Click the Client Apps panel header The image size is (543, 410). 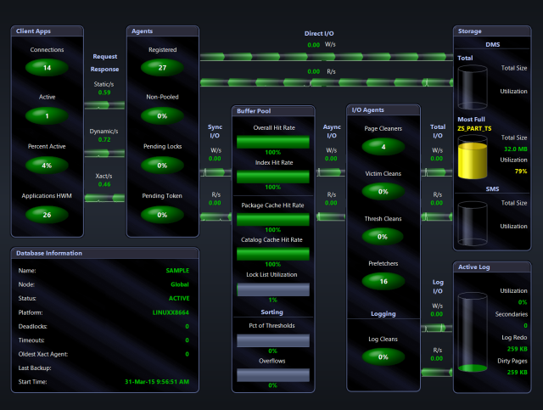tap(48, 31)
